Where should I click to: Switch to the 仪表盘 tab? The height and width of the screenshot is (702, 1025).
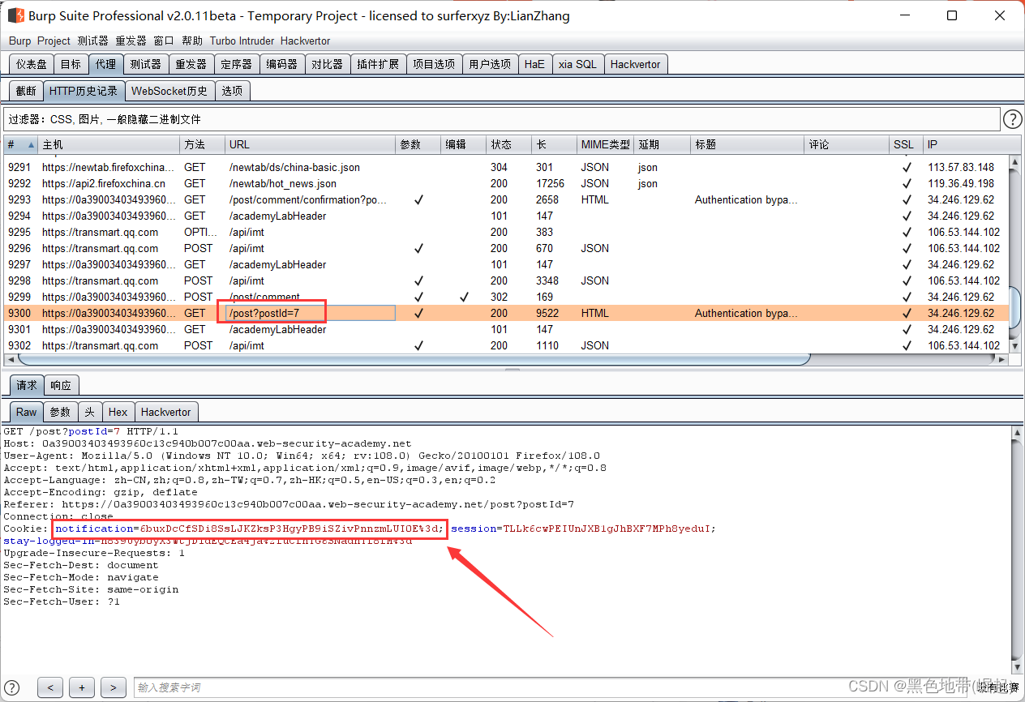tap(32, 64)
